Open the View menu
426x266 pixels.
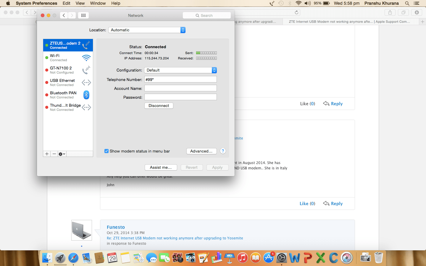[80, 3]
